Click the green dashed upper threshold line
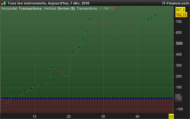Image resolution: width=190 pixels, height=119 pixels. point(87,97)
